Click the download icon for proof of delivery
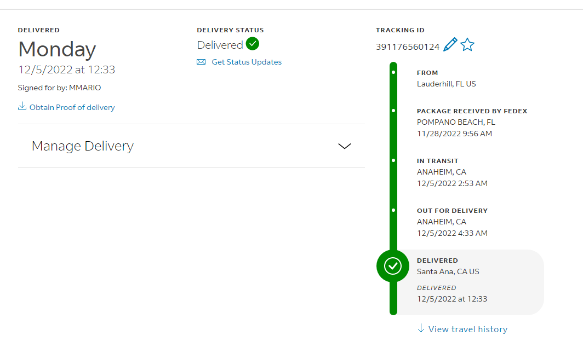Screen dimensions: 583x353 point(22,106)
